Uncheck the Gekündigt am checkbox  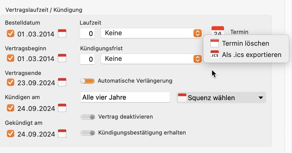(x=10, y=133)
